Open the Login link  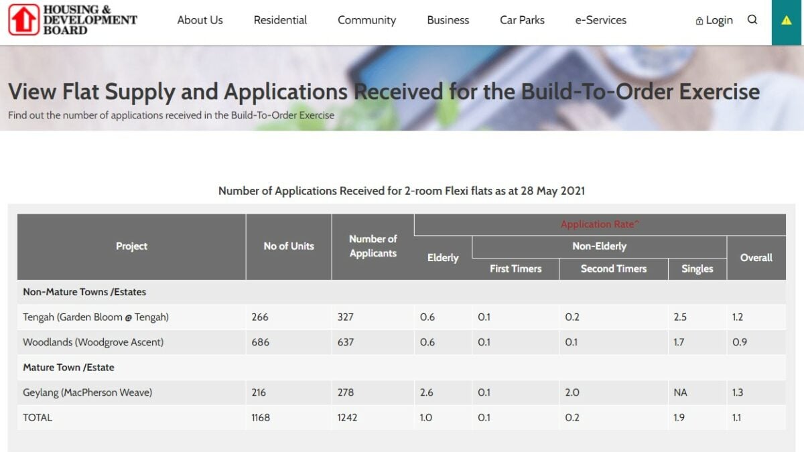tap(714, 21)
